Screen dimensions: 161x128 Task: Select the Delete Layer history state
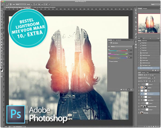coord(148,58)
